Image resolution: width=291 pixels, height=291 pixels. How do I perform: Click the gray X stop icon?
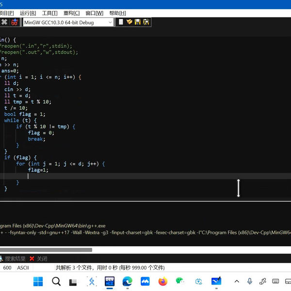point(4,22)
